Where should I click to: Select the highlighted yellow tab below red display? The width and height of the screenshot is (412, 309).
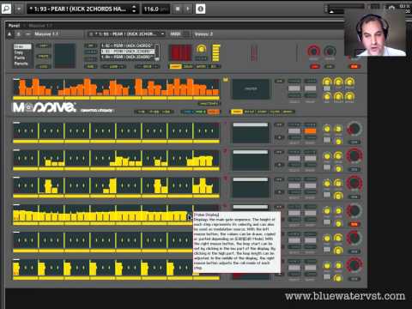[x=175, y=66]
